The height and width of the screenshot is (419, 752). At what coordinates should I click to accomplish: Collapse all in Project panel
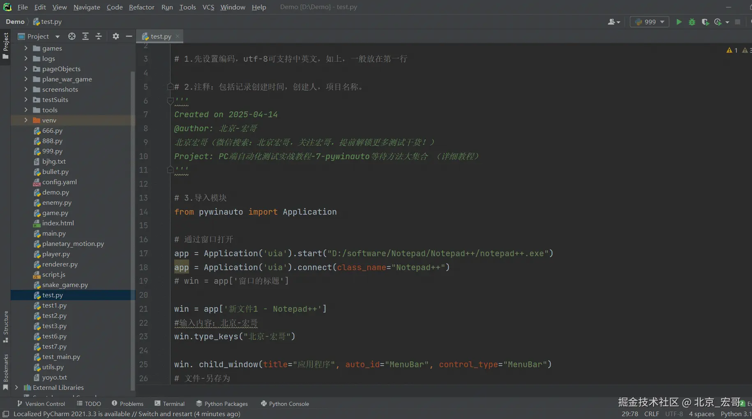point(99,36)
